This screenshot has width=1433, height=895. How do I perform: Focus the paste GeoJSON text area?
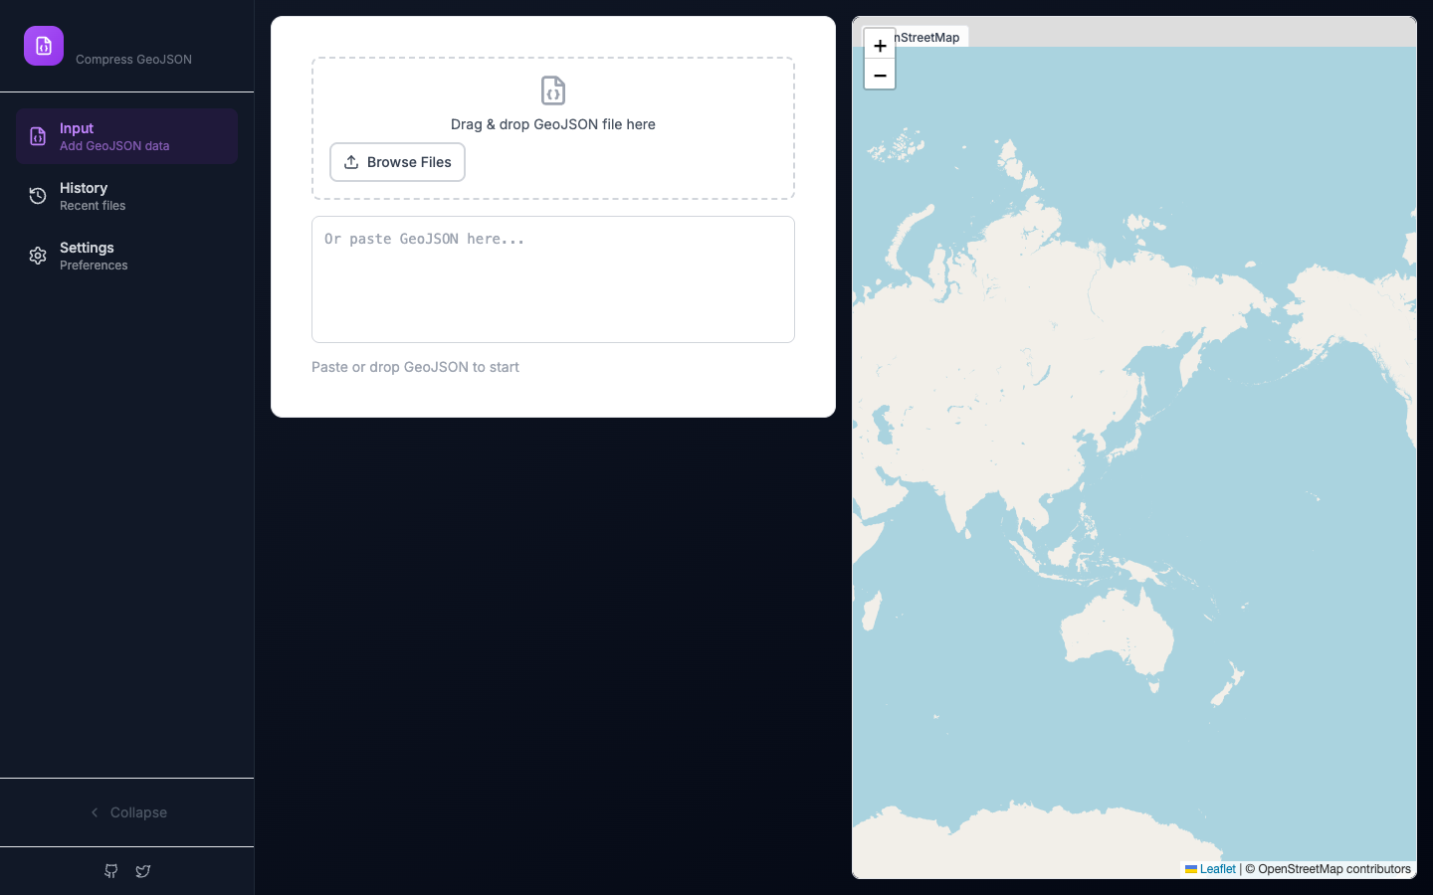tap(553, 279)
